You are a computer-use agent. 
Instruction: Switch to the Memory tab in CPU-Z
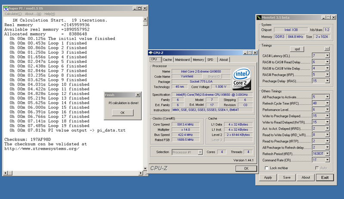click(x=198, y=60)
